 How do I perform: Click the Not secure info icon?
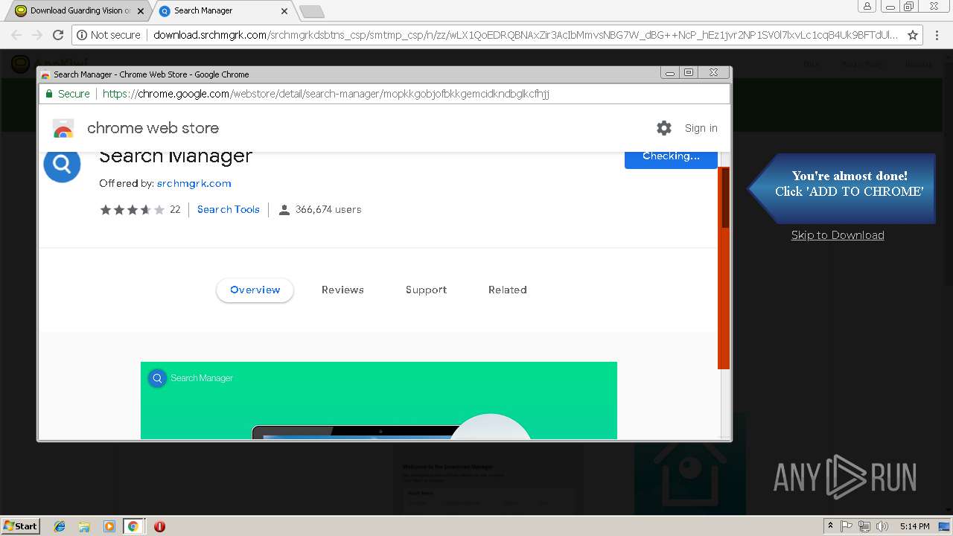[x=82, y=35]
